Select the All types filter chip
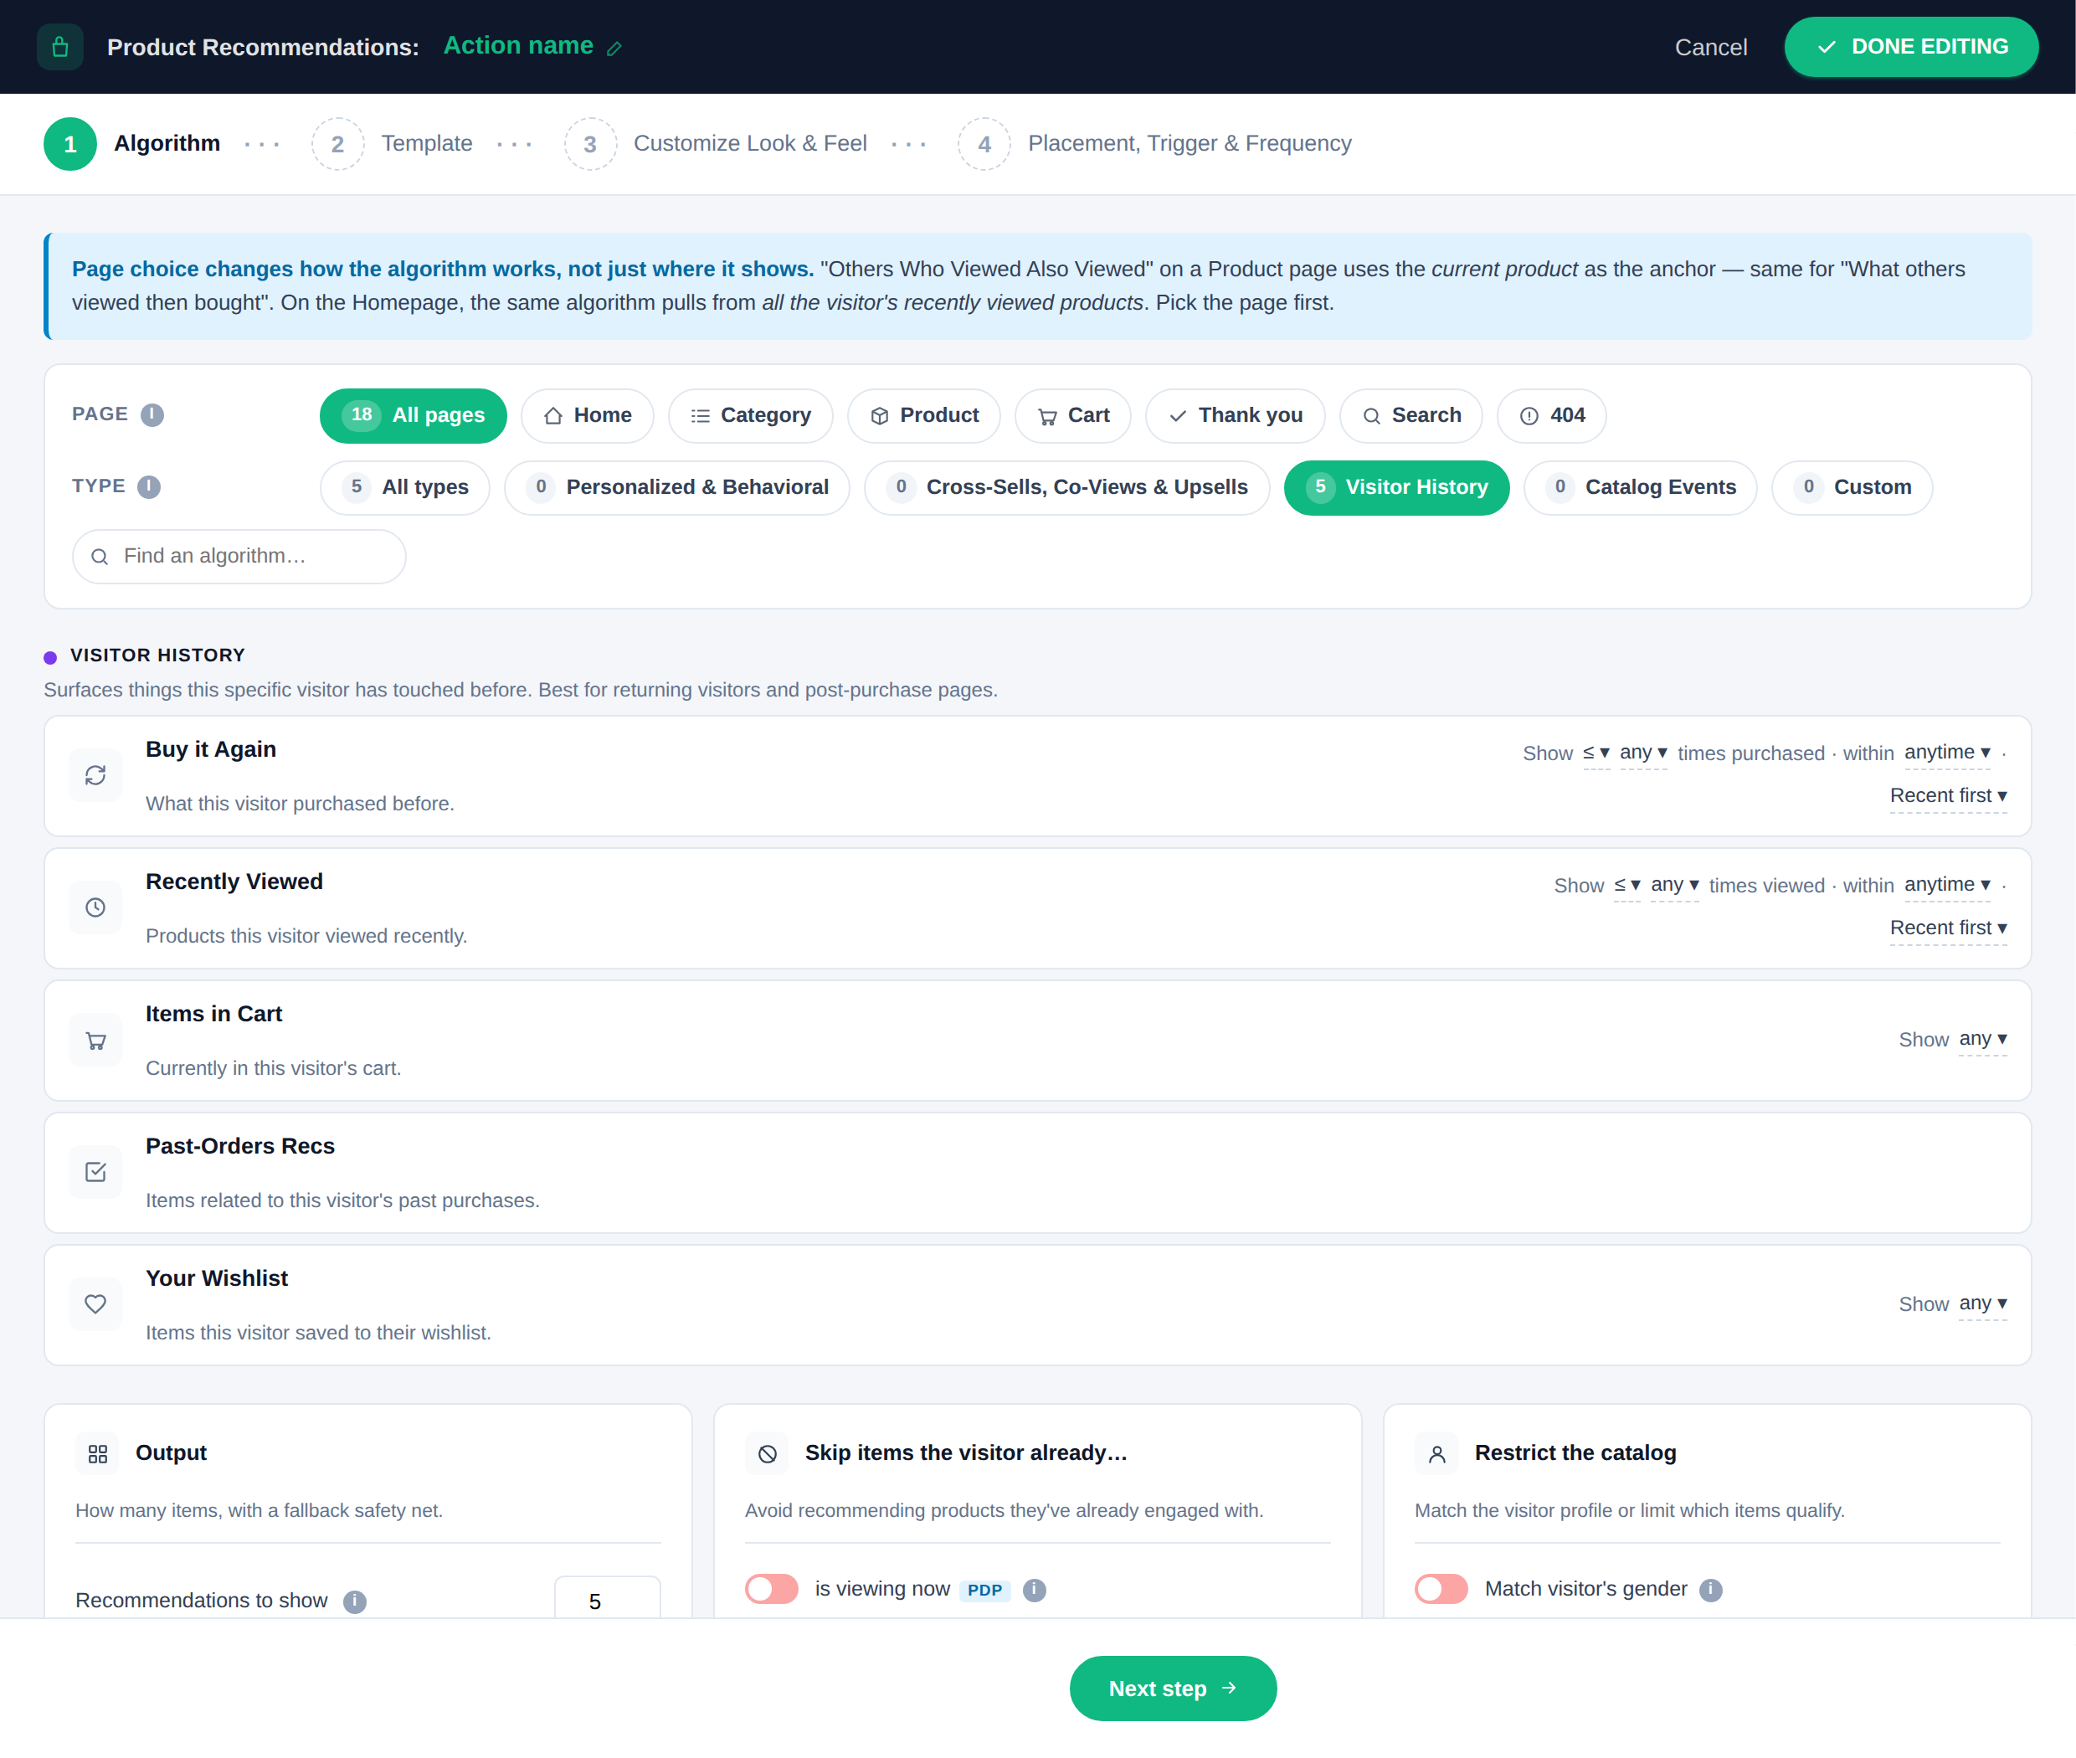The height and width of the screenshot is (1758, 2076). click(404, 487)
